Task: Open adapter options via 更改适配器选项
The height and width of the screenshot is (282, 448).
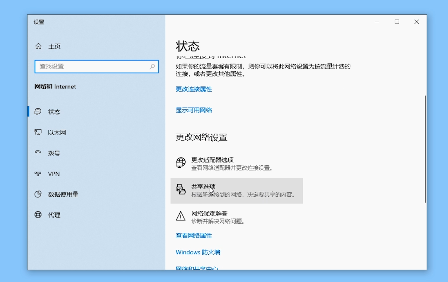Action: click(x=212, y=160)
